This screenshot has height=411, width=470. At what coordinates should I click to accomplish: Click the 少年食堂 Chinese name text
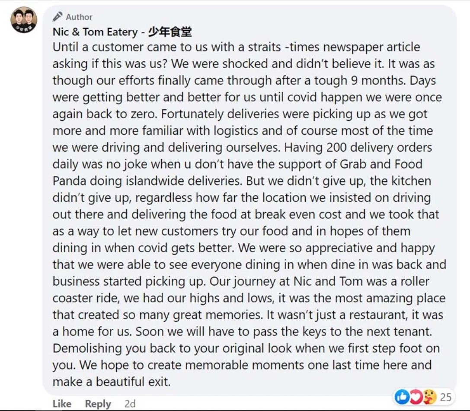click(170, 32)
